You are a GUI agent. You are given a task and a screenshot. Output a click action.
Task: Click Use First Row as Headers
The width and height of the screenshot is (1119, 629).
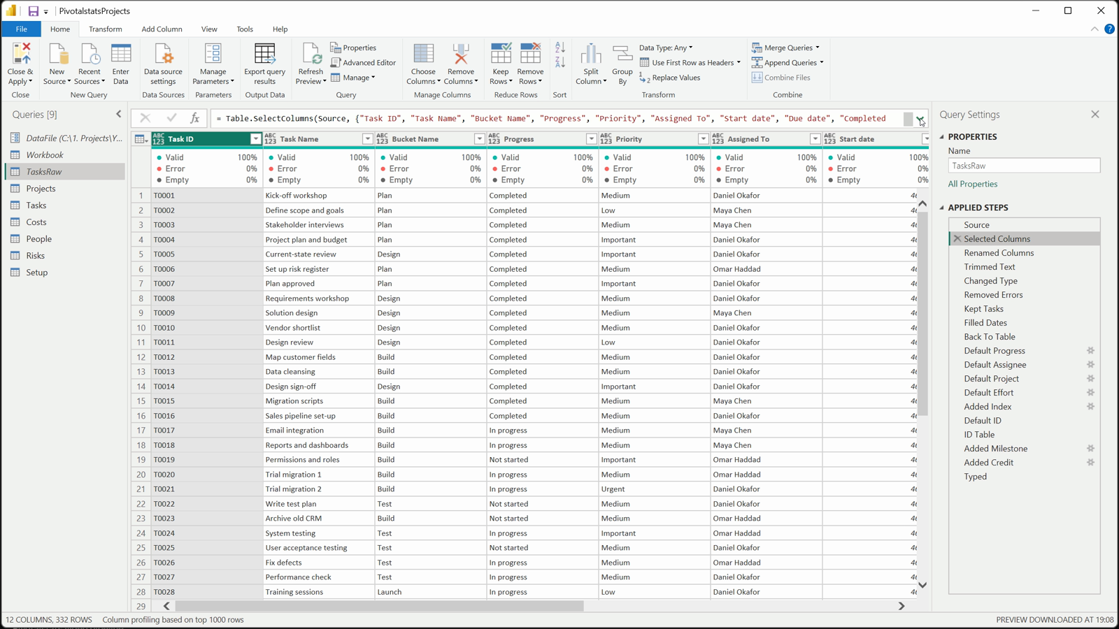[x=690, y=63]
